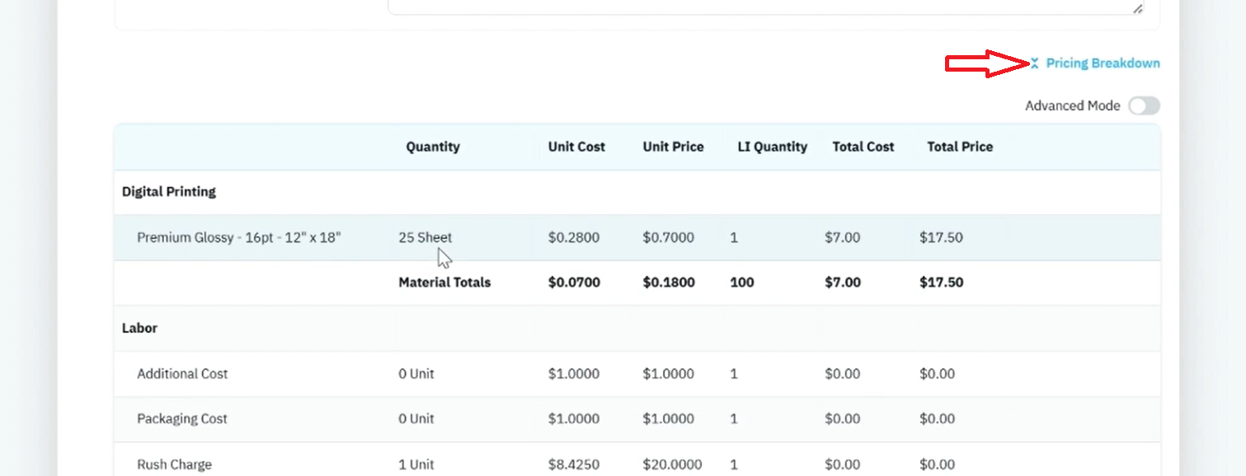Screen dimensions: 1246x476
Task: Select the Packaging Cost labor row
Action: [637, 419]
